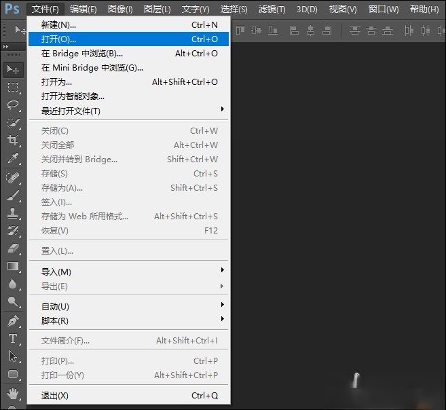Expand the 导入(M) submenu
The height and width of the screenshot is (410, 446).
tap(128, 272)
